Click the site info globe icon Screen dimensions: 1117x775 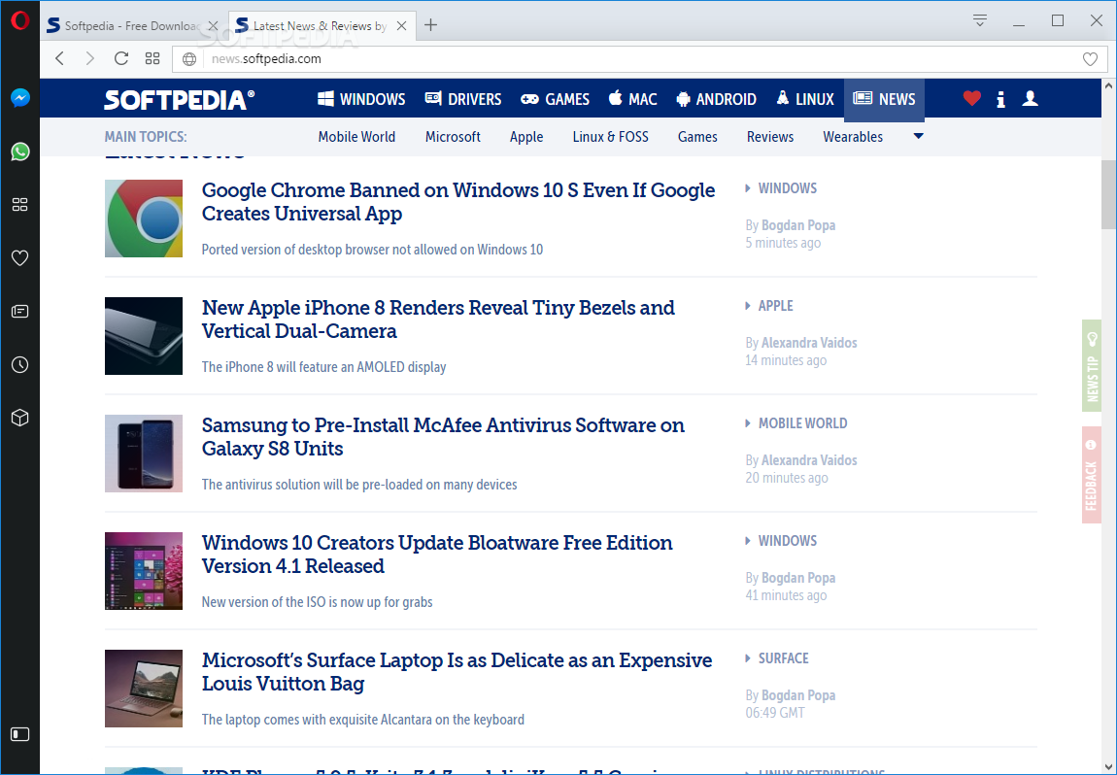coord(188,59)
